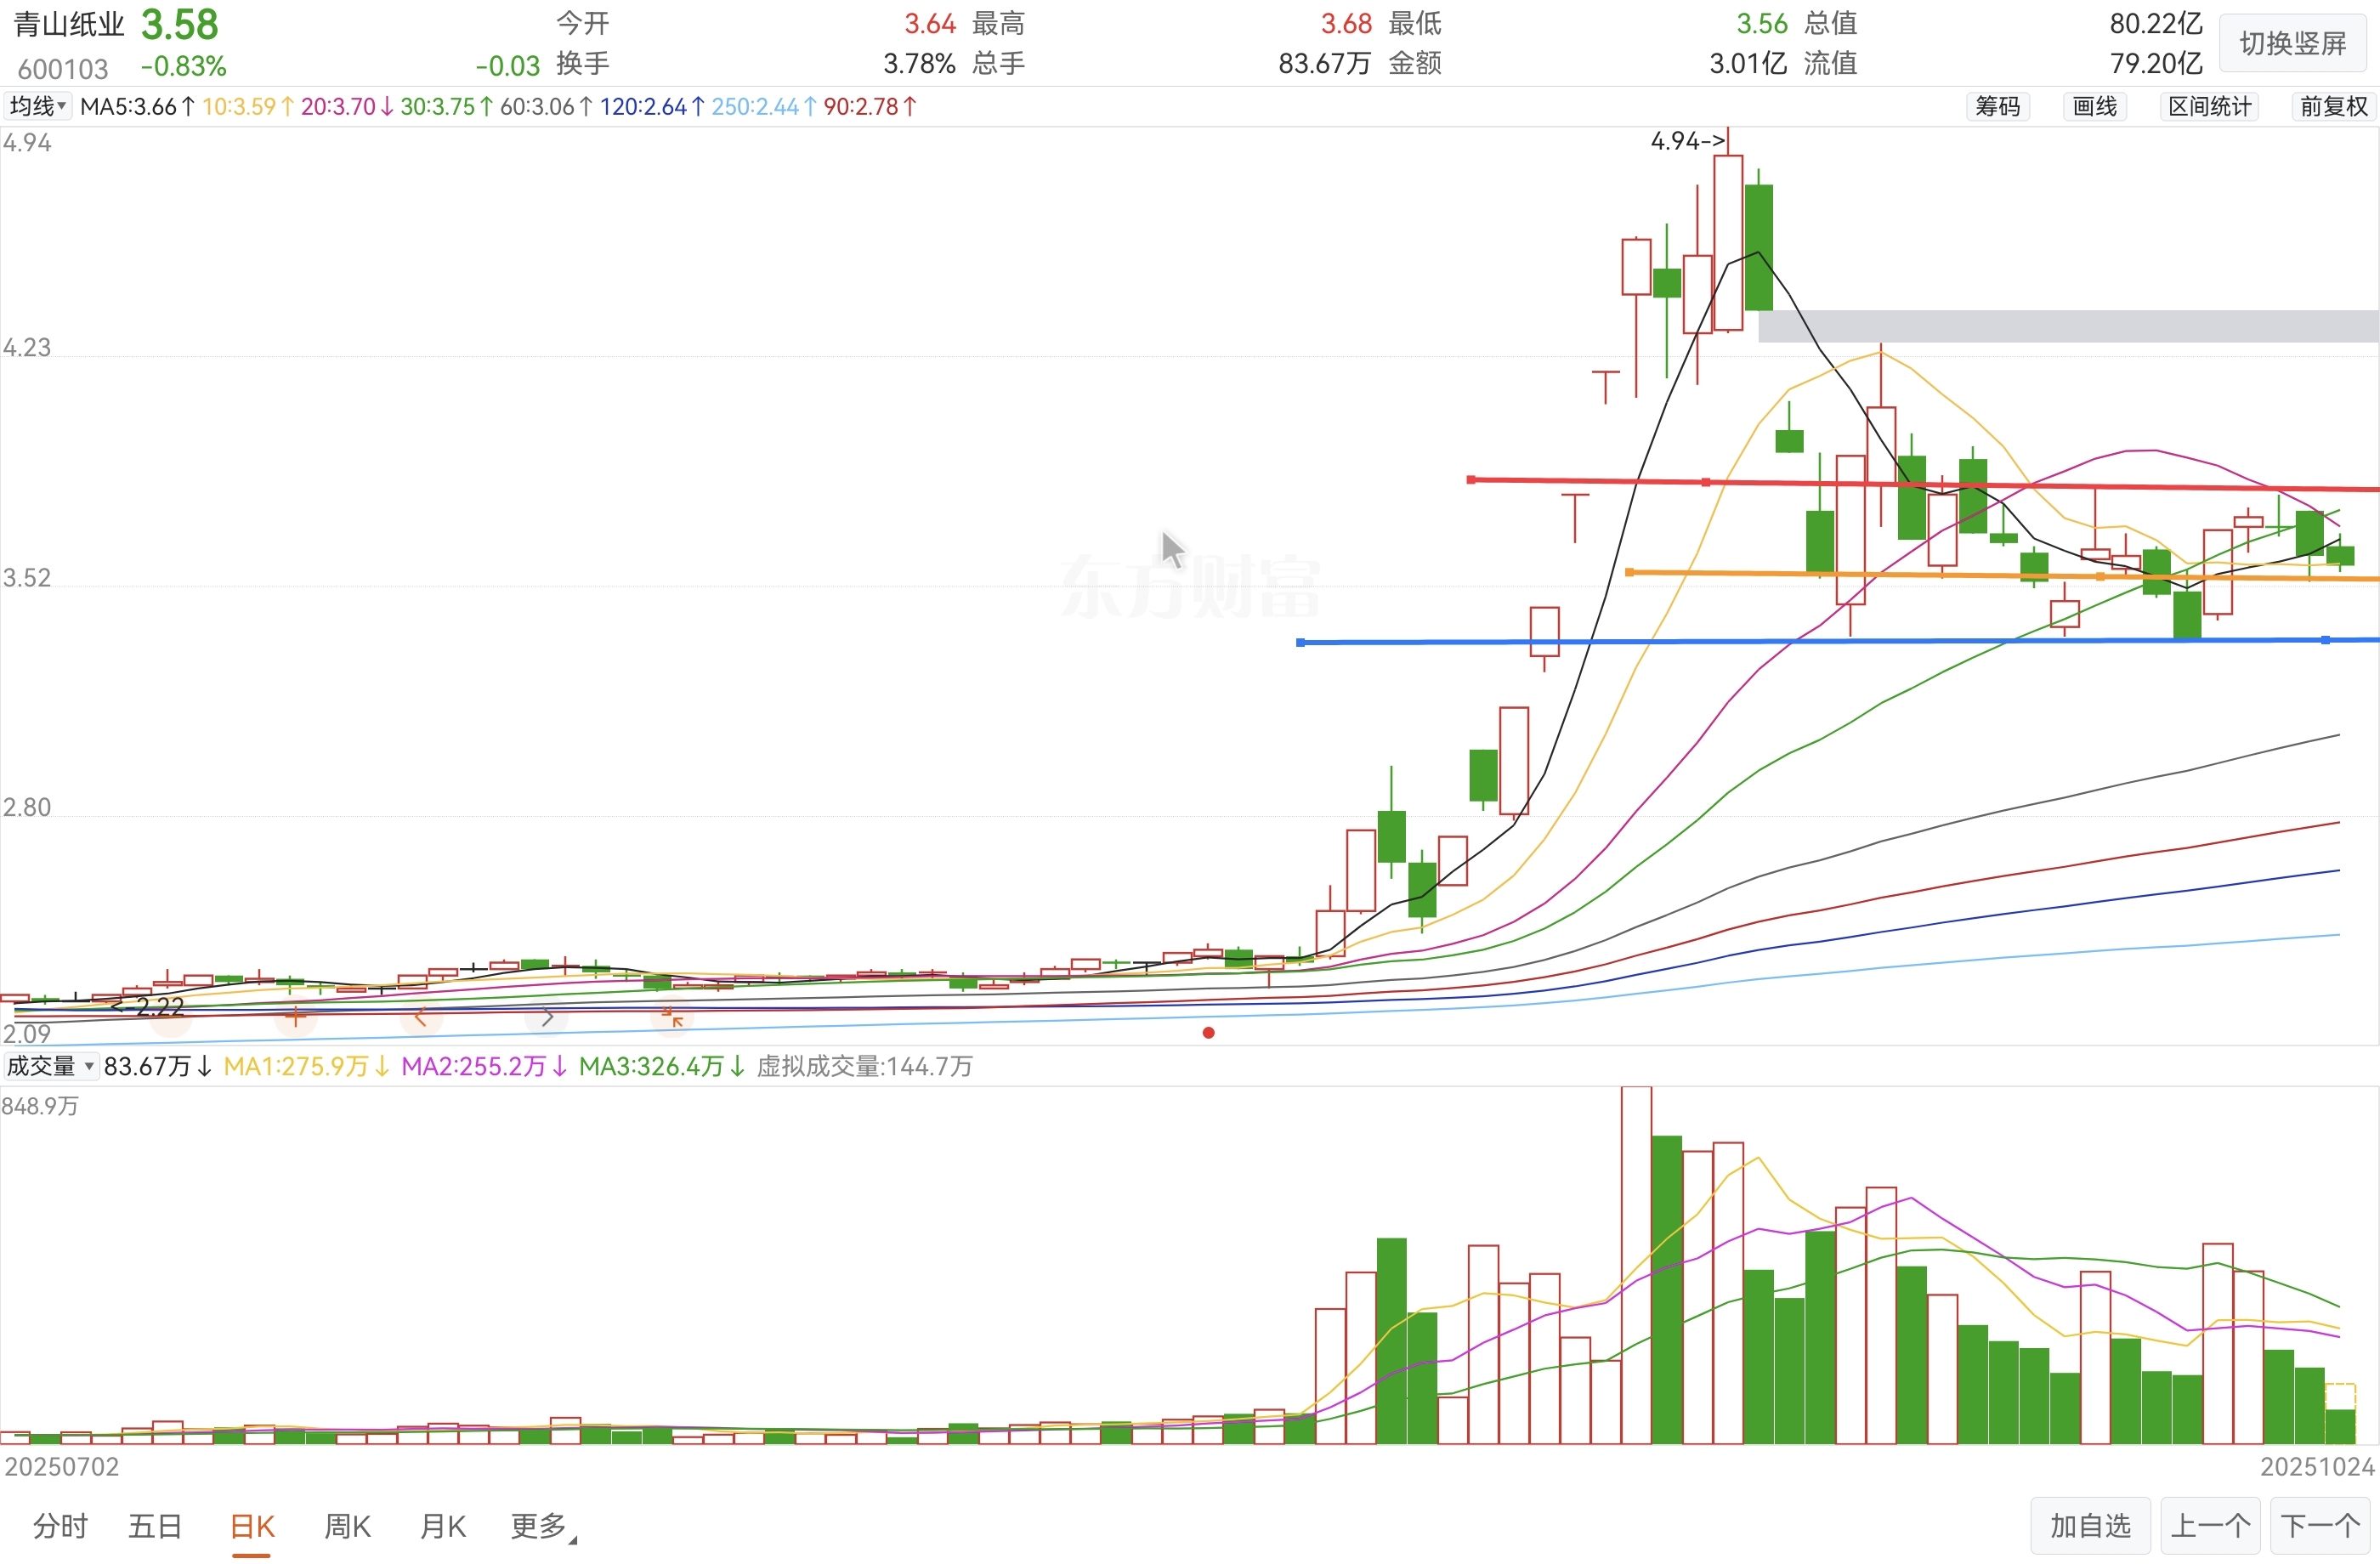Click the 区间统计 button
The width and height of the screenshot is (2380, 1564).
pos(2208,106)
